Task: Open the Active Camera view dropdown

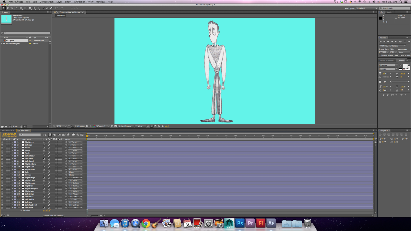Action: point(126,126)
